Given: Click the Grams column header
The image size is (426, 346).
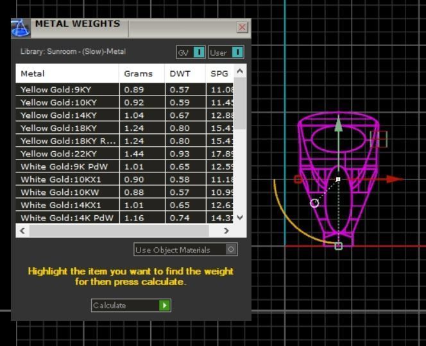Looking at the screenshot, I should (x=142, y=74).
